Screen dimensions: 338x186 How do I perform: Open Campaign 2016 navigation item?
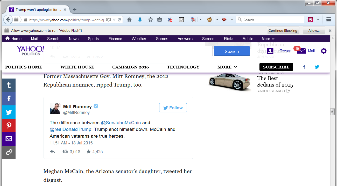click(131, 67)
